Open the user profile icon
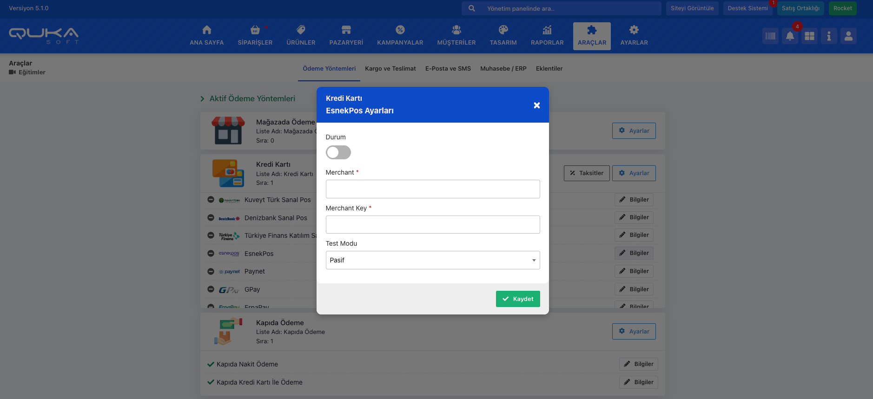 coord(848,36)
